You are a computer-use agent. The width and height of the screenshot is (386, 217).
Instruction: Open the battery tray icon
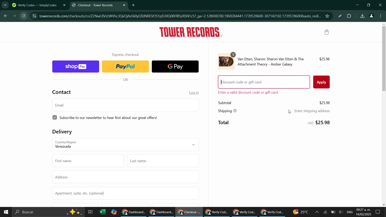point(333,212)
